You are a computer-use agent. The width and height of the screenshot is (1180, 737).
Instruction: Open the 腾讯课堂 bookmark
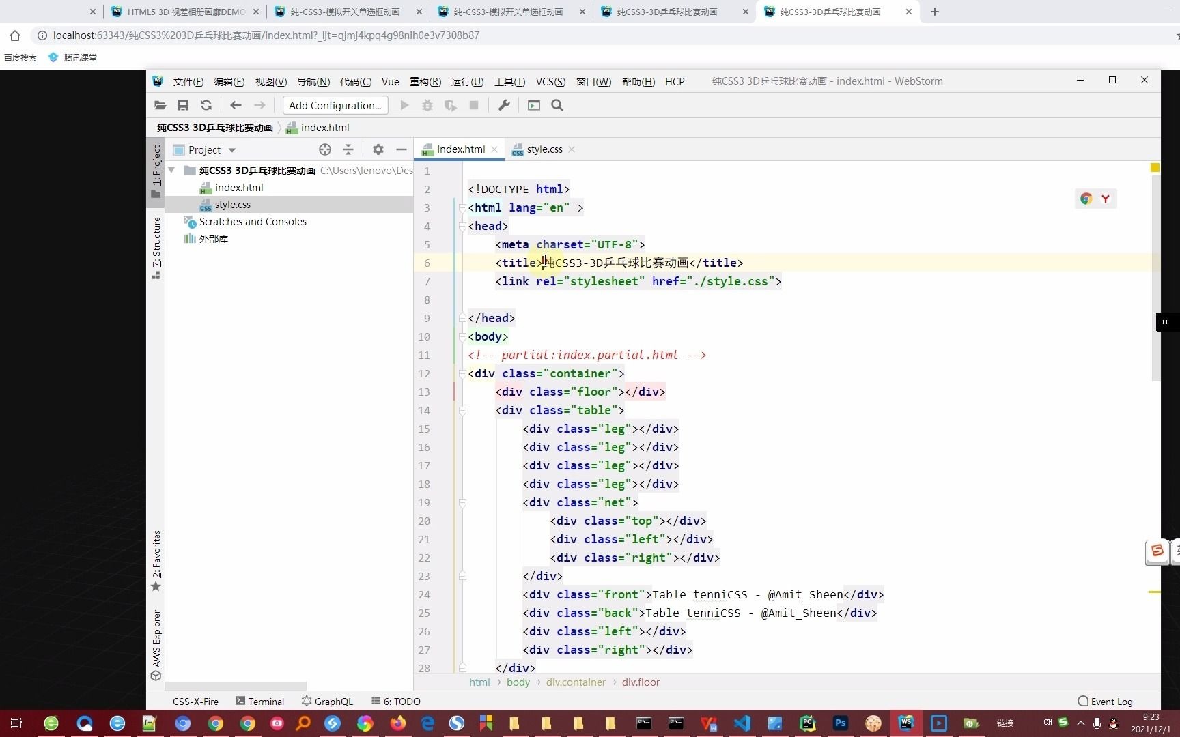click(74, 58)
